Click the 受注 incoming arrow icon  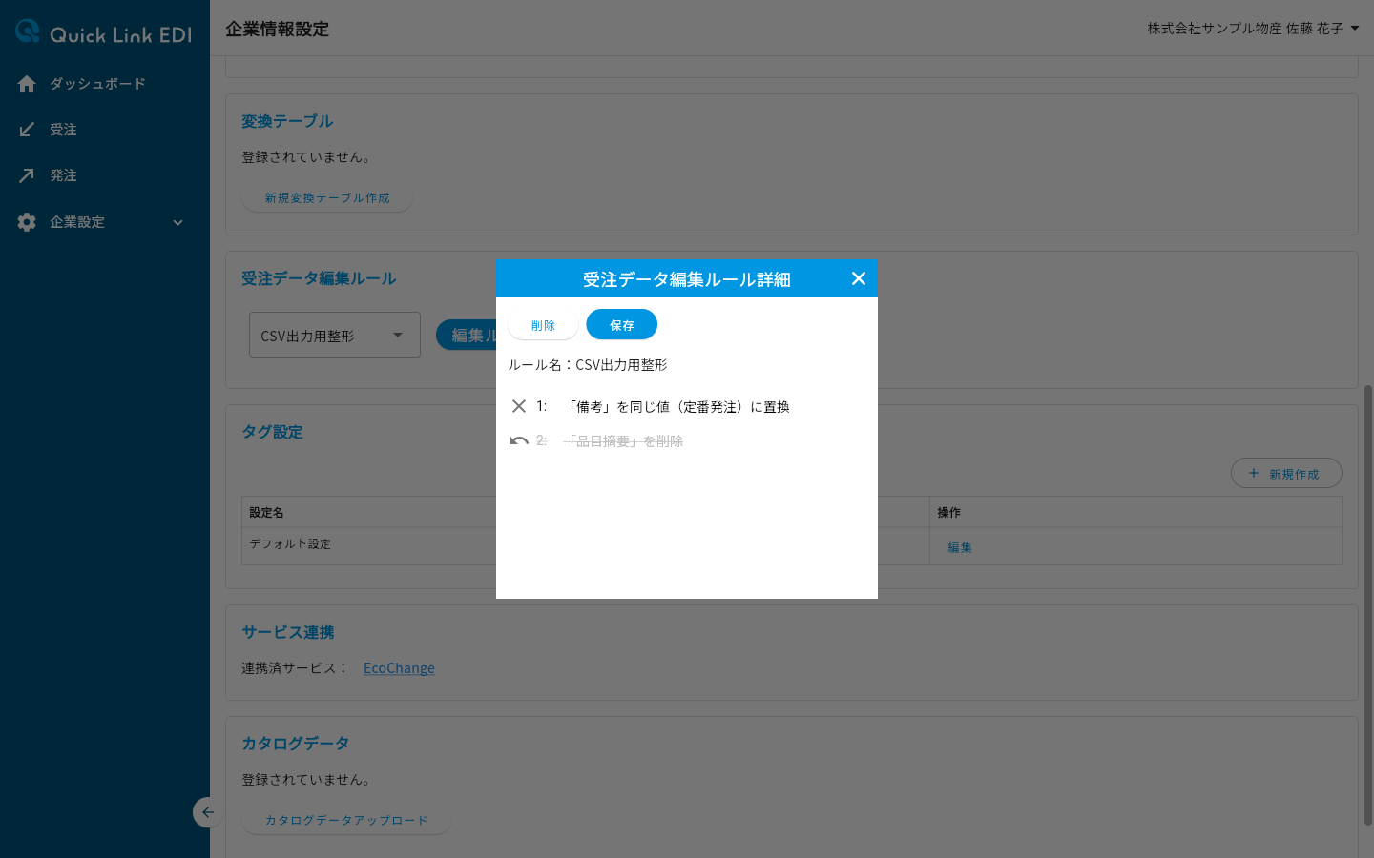(x=27, y=130)
